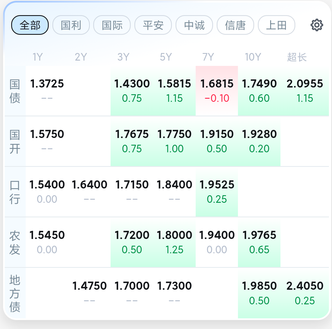Select the 全部 filter tab

[x=30, y=25]
